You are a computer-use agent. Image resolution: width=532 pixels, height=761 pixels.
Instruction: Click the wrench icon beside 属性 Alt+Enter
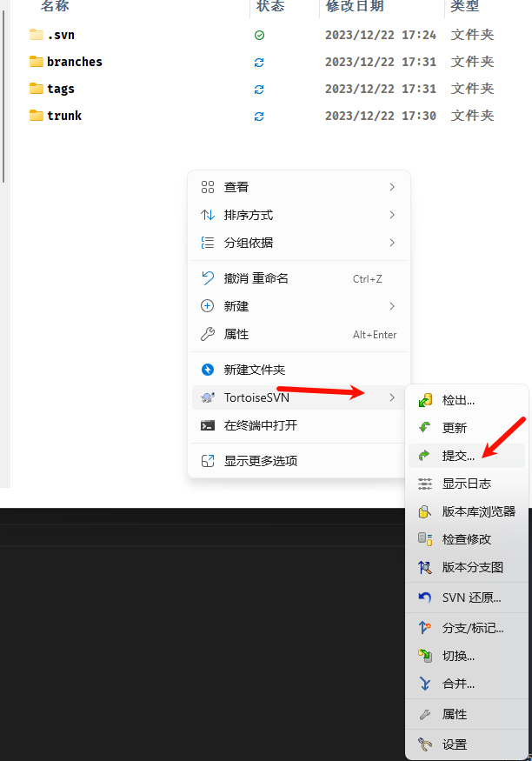tap(208, 334)
